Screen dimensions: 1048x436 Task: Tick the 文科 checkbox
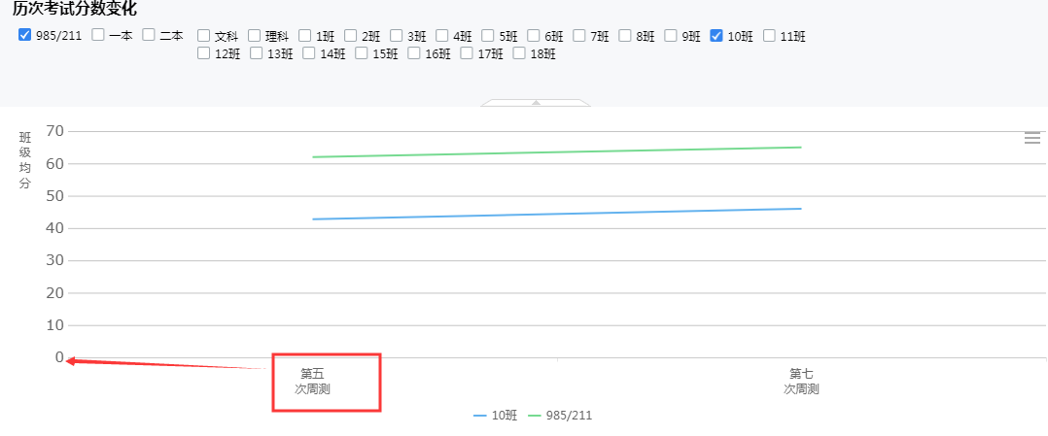point(204,35)
